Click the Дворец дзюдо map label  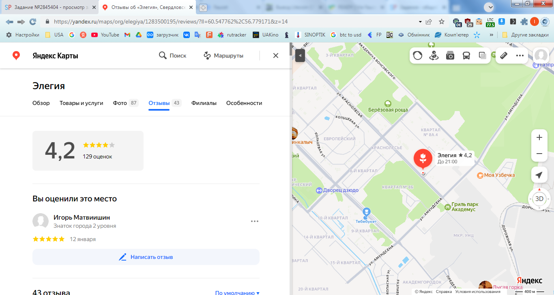(337, 190)
